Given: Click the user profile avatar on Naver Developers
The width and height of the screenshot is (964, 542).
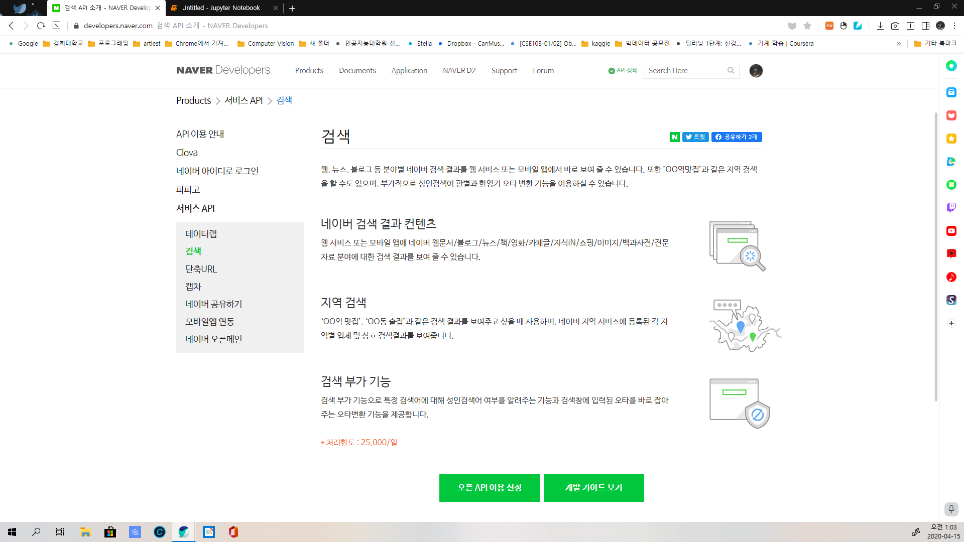Looking at the screenshot, I should (x=756, y=71).
